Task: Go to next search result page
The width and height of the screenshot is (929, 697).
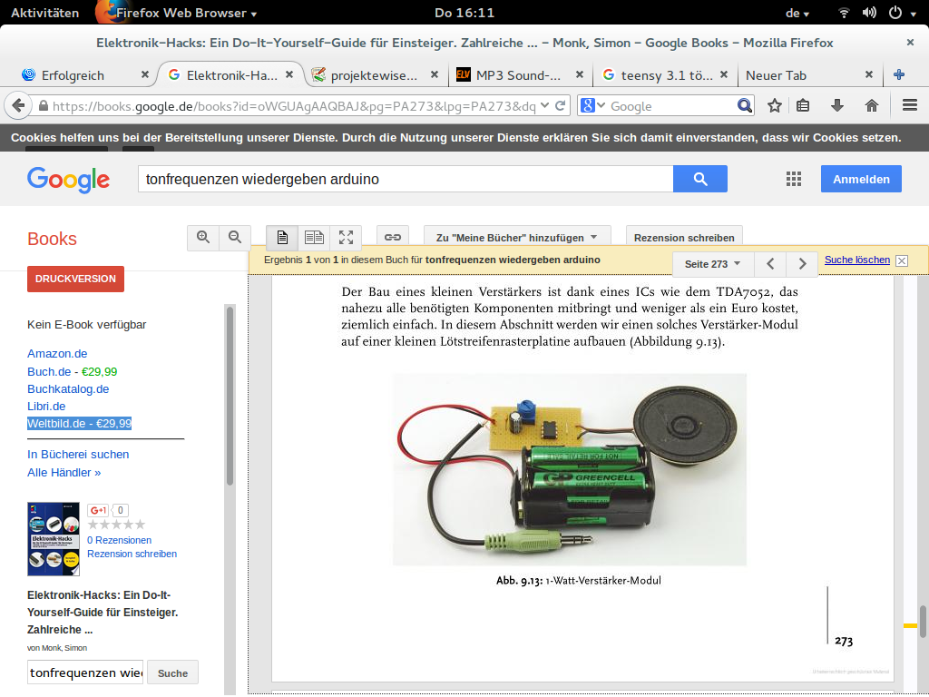Action: pyautogui.click(x=802, y=264)
